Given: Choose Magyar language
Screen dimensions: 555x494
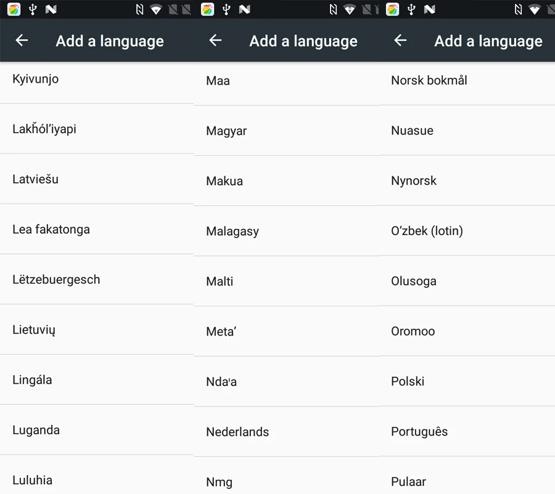Looking at the screenshot, I should coord(286,131).
